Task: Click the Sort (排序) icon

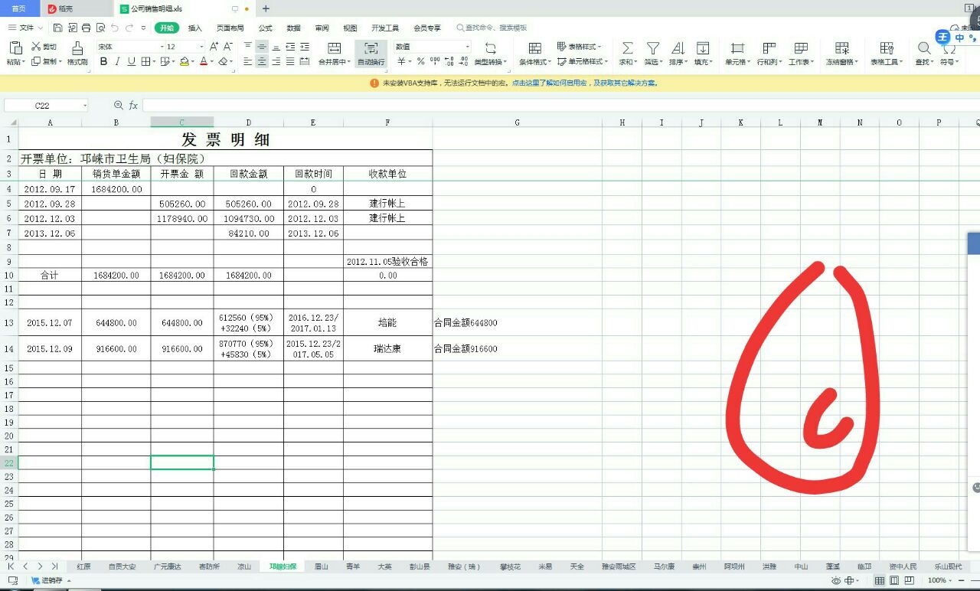Action: pos(678,48)
